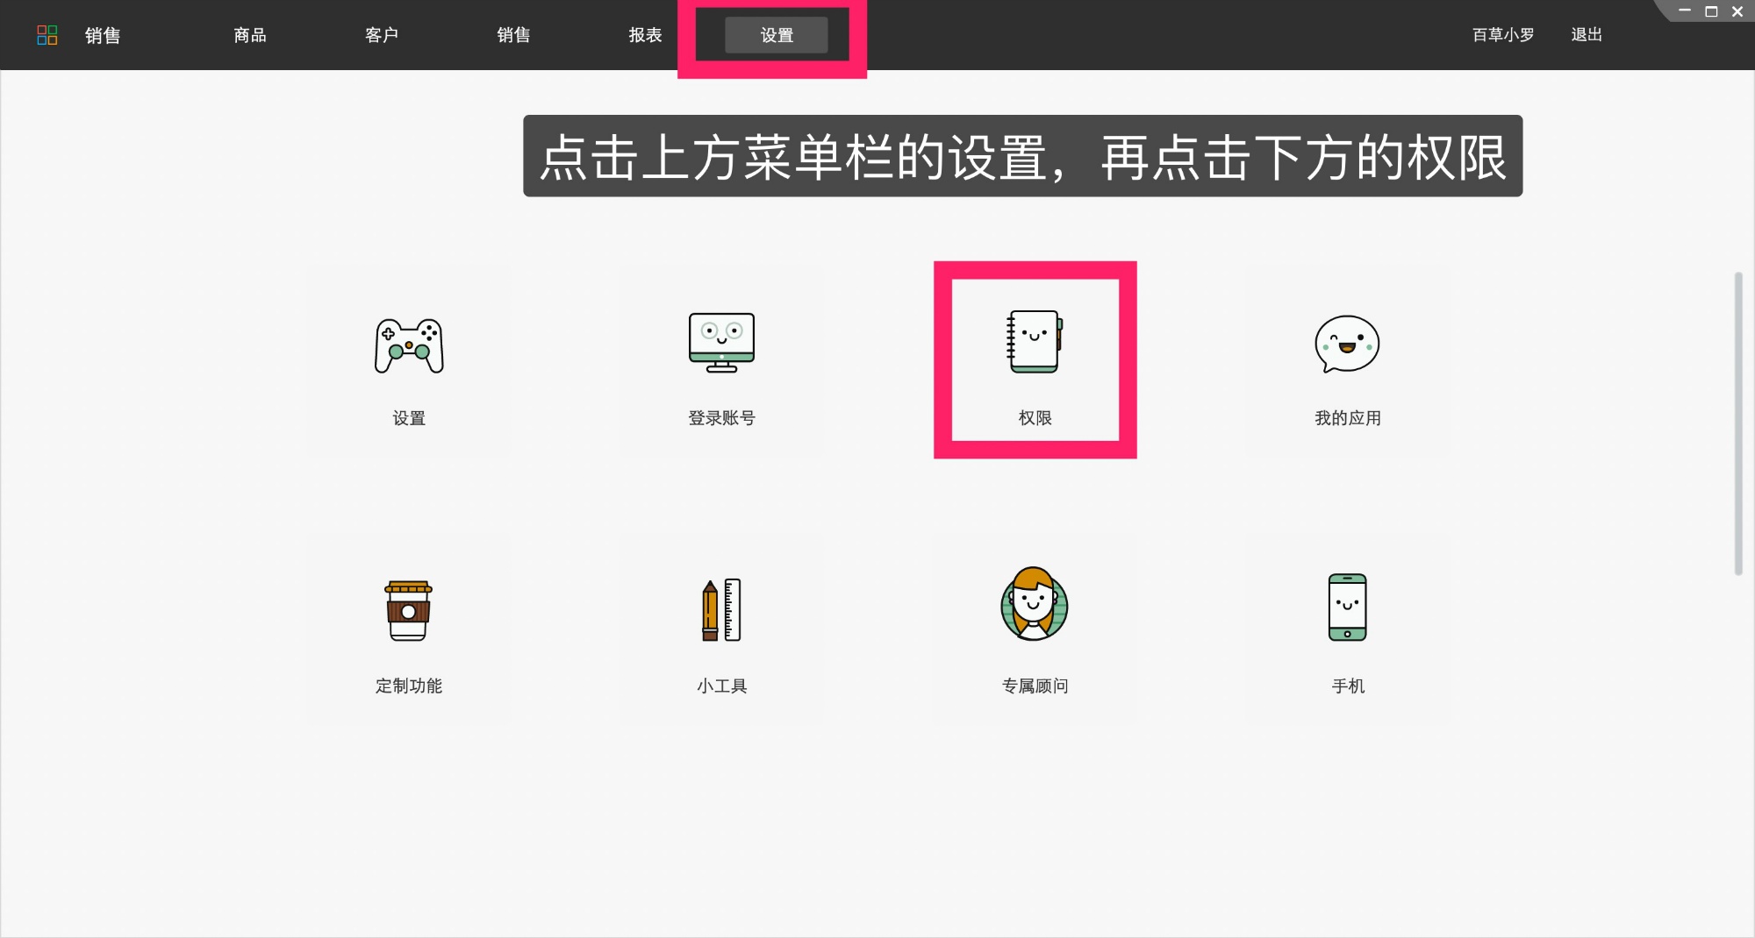Click the 我的应用 text label
Image resolution: width=1755 pixels, height=938 pixels.
[x=1346, y=418]
